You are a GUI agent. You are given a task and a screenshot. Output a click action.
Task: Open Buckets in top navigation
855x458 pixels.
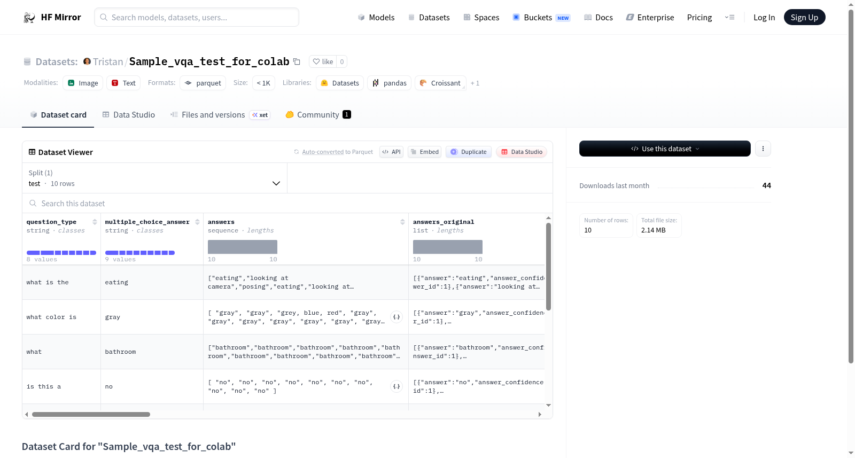(541, 18)
